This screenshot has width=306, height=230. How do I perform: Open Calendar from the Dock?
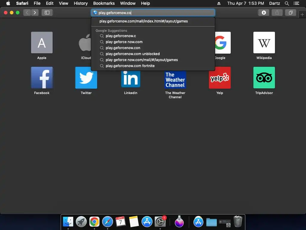click(x=121, y=222)
